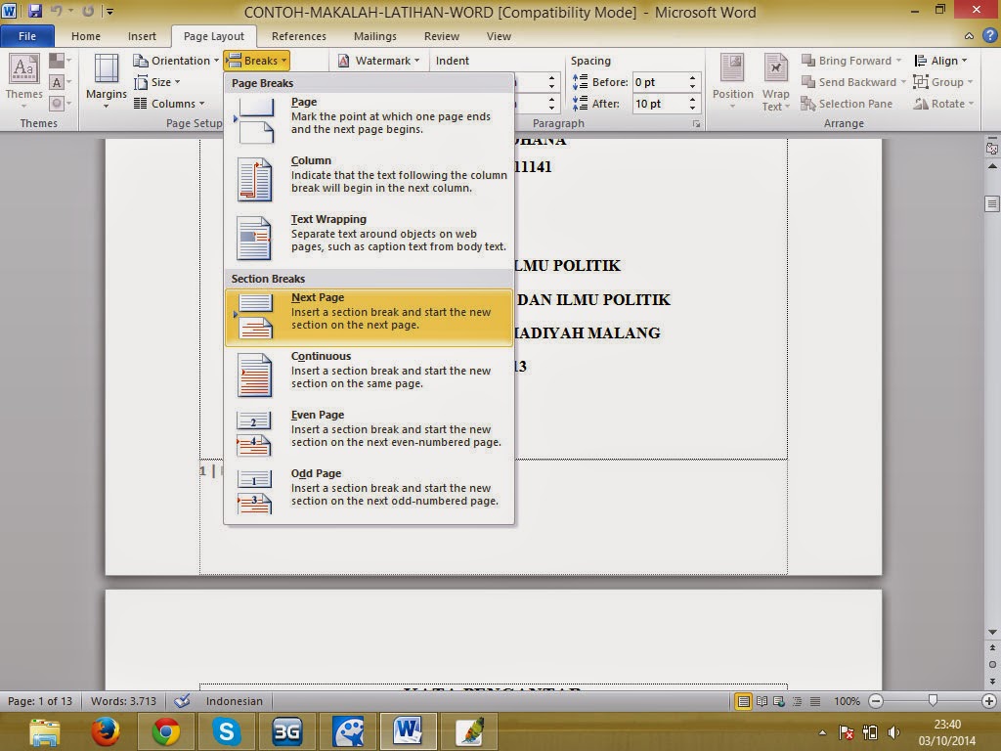The image size is (1001, 751).
Task: Increase Spacing Before value
Action: [693, 78]
